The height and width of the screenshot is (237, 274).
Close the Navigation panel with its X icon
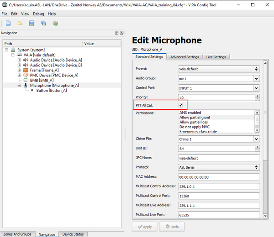(x=121, y=33)
